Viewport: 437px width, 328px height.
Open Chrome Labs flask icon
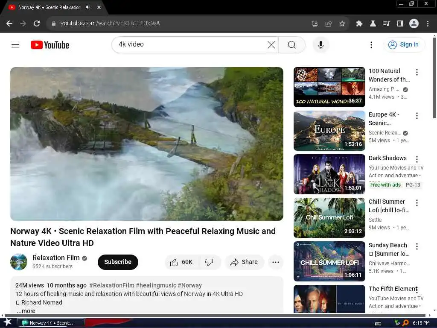pos(373,23)
